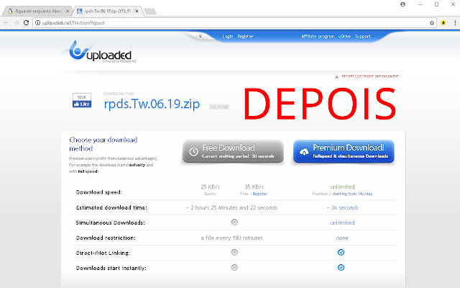Maximize the browser window

(x=436, y=4)
